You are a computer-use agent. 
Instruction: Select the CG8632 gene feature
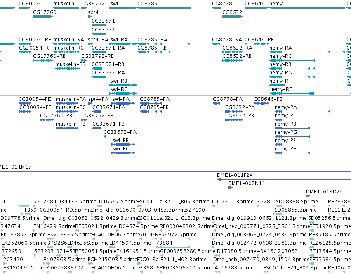233,17
